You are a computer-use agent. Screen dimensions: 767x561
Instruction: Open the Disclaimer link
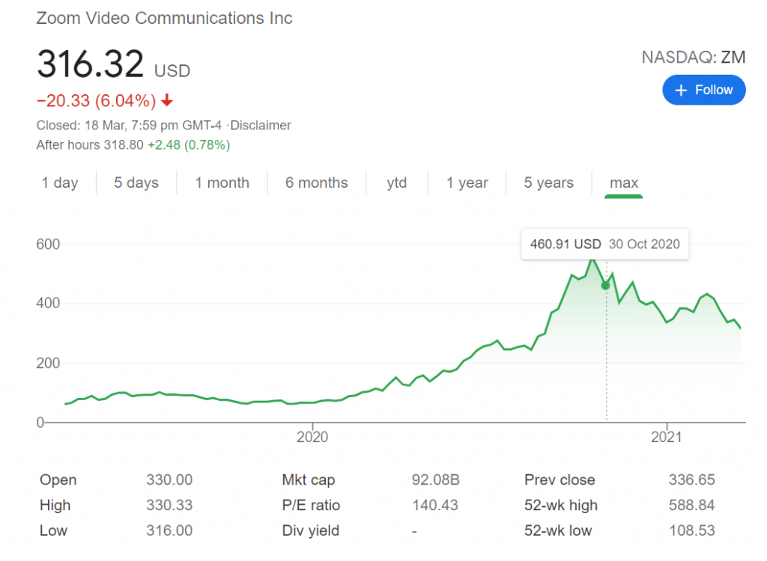click(x=261, y=126)
